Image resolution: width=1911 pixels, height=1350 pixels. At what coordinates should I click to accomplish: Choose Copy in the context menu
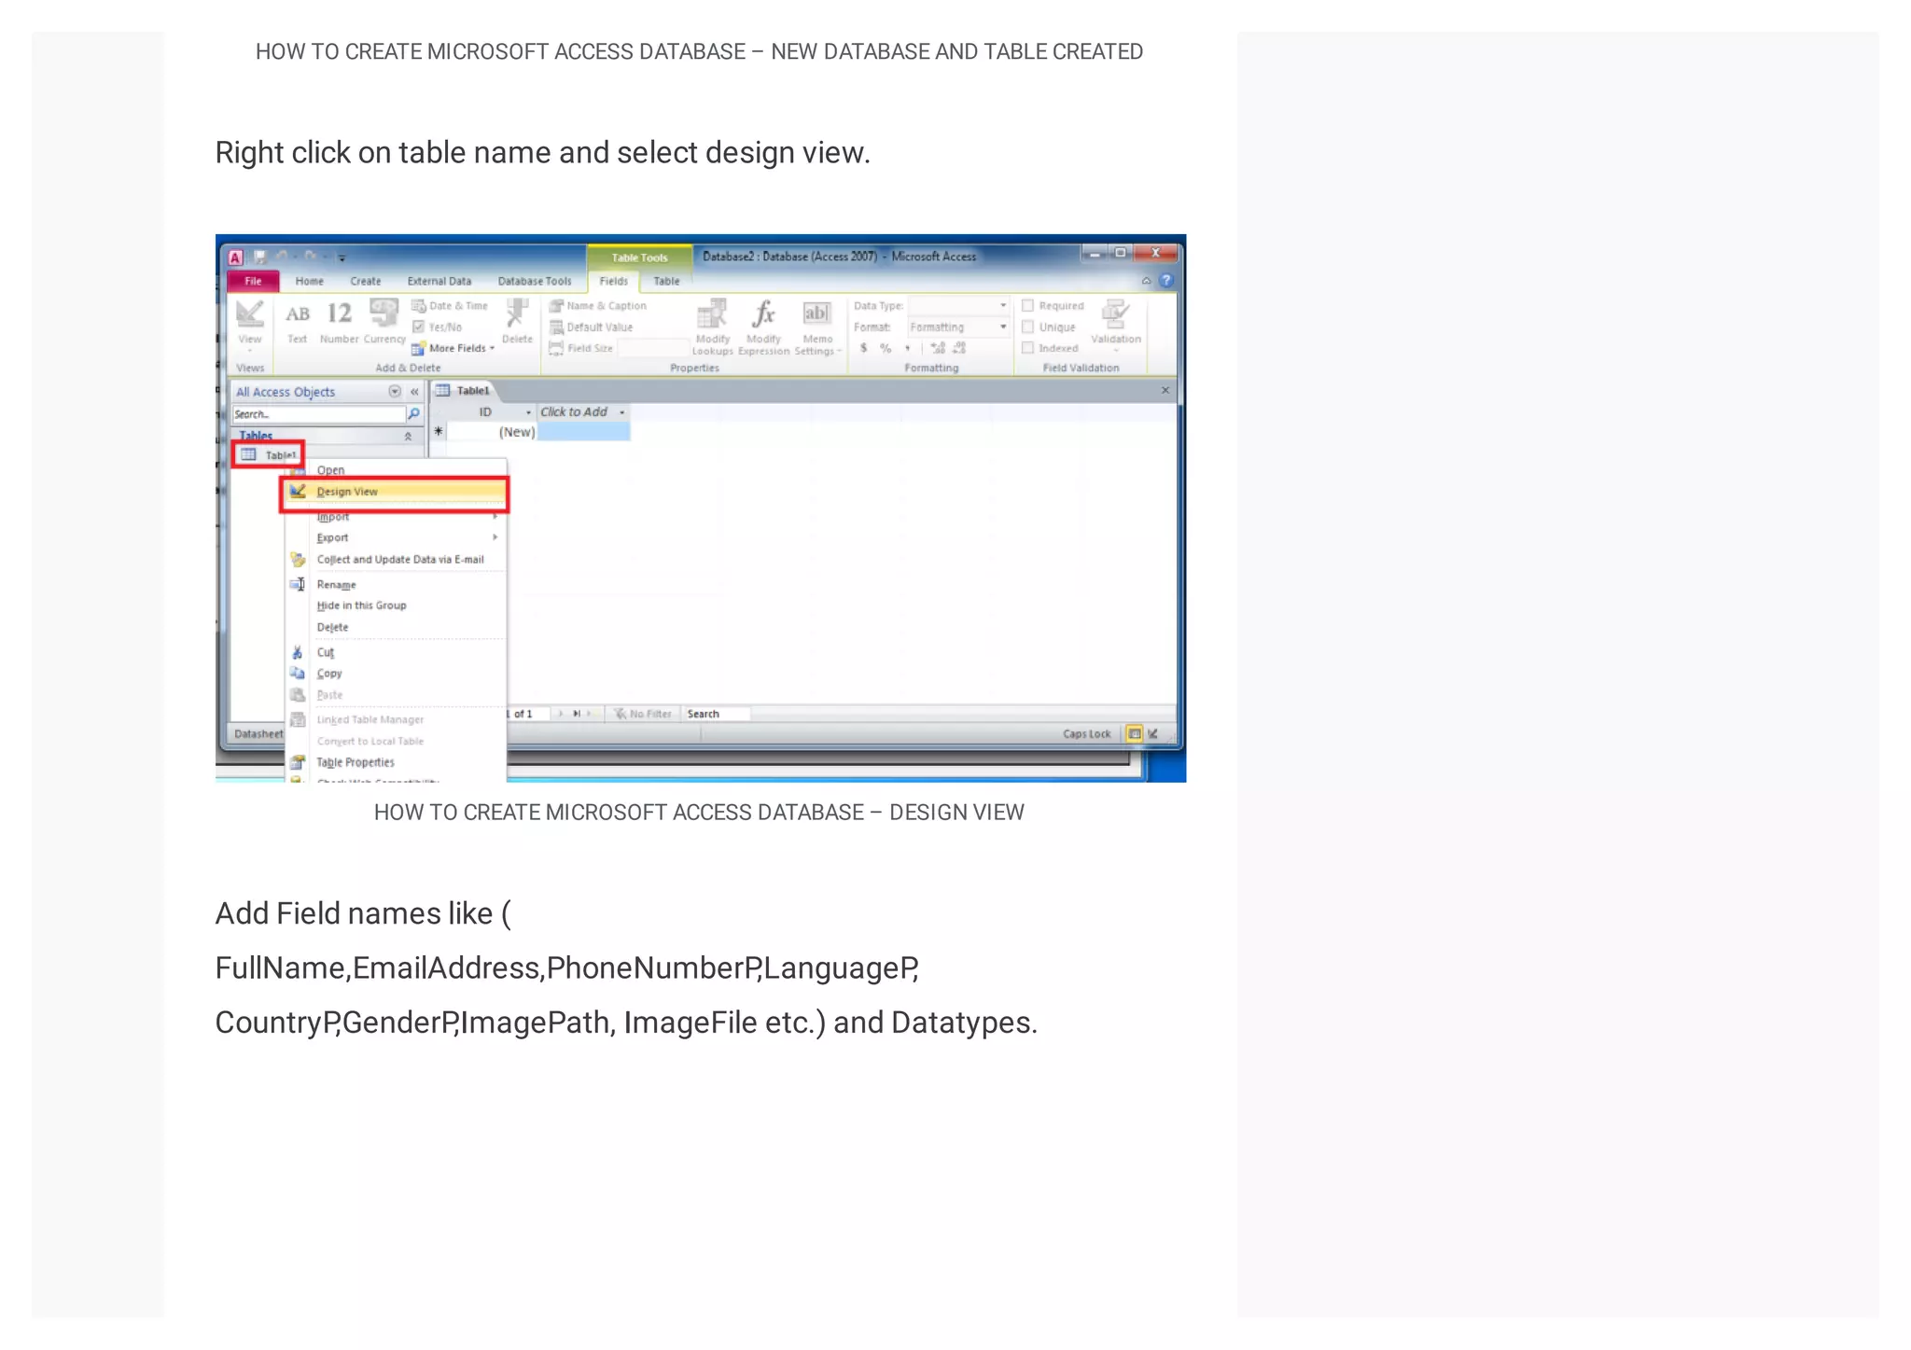click(395, 674)
